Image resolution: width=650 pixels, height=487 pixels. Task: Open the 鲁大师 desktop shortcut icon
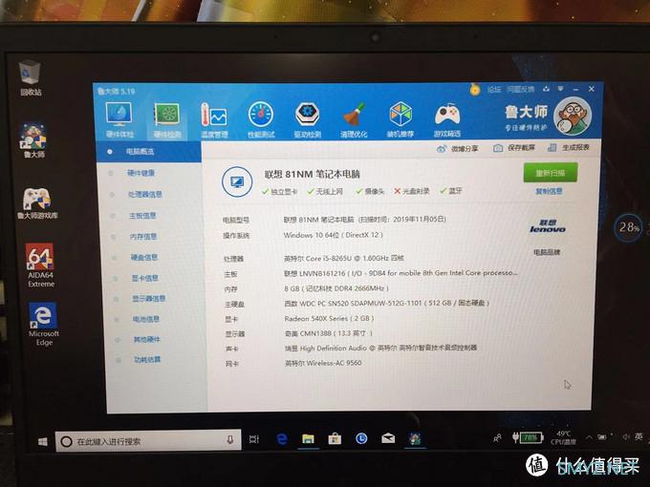point(33,140)
